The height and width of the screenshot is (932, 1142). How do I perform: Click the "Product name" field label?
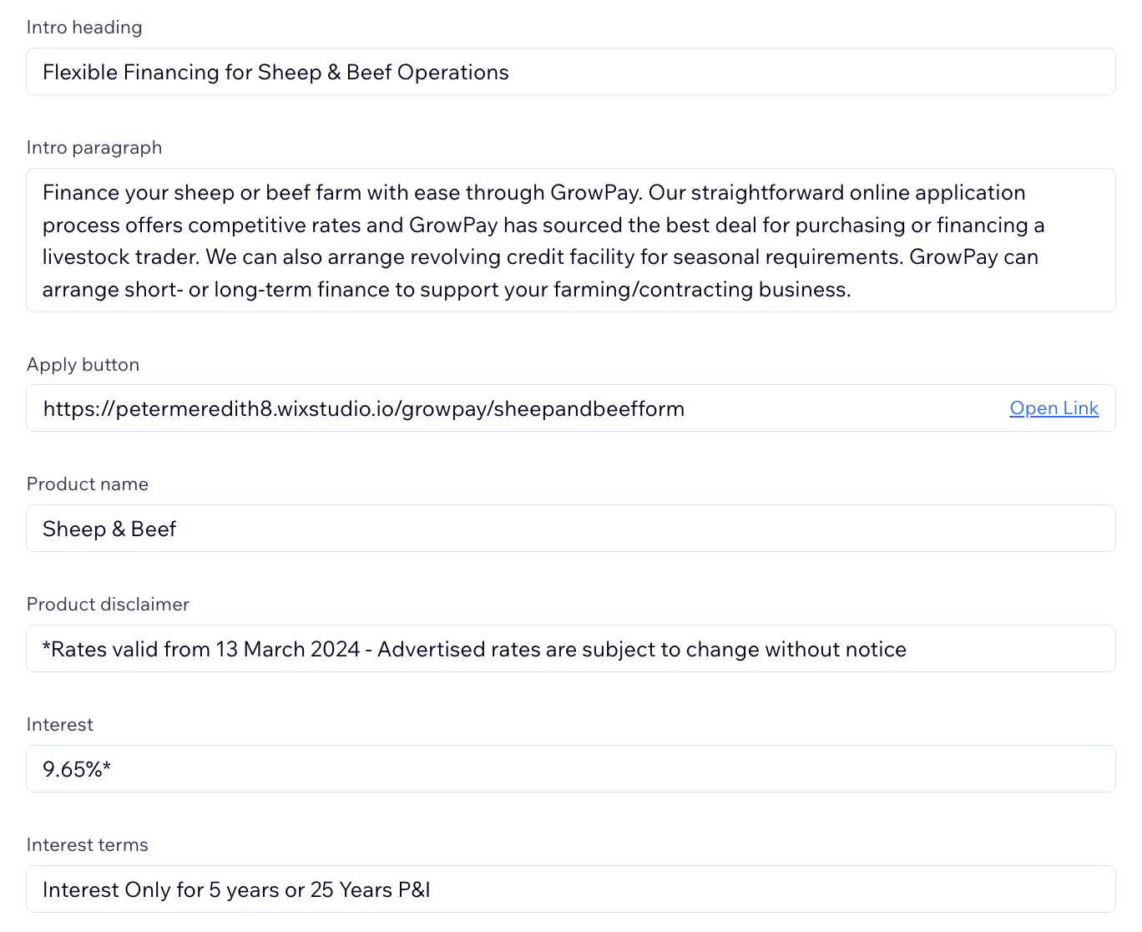88,484
